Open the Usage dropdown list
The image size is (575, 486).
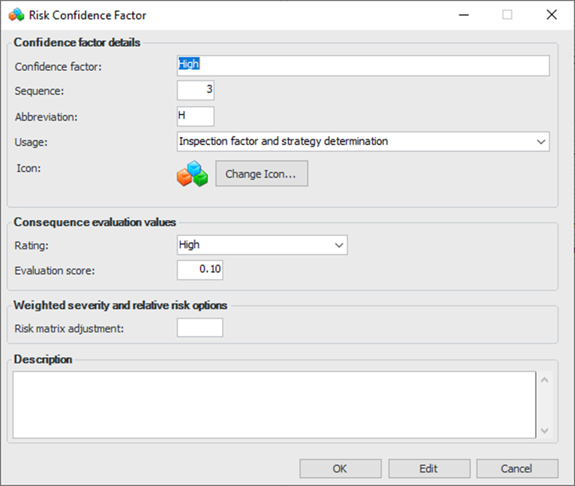point(542,142)
